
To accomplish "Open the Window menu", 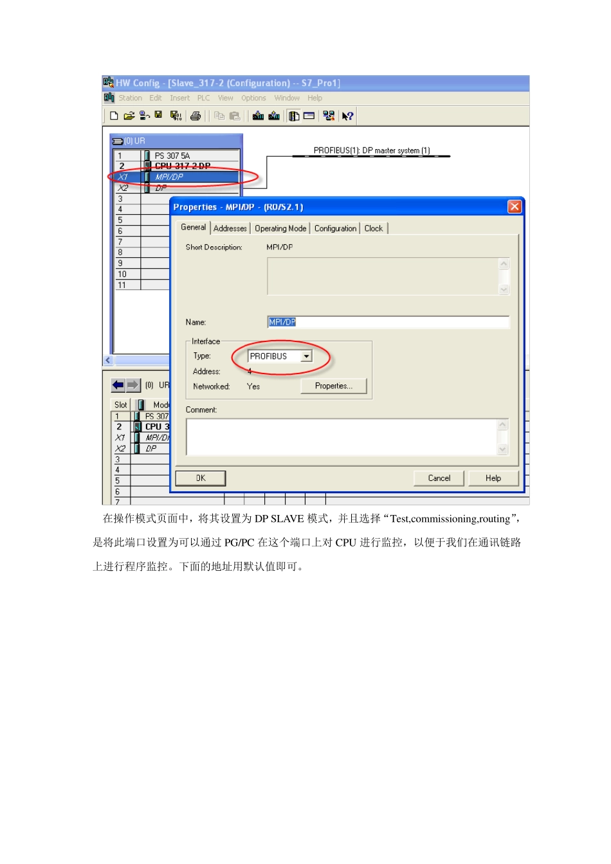I will (287, 98).
